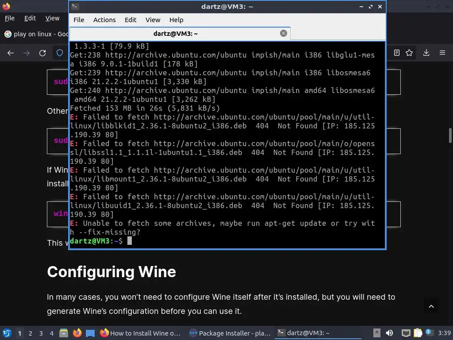Open the terminal File menu
This screenshot has height=340, width=453.
[x=79, y=20]
